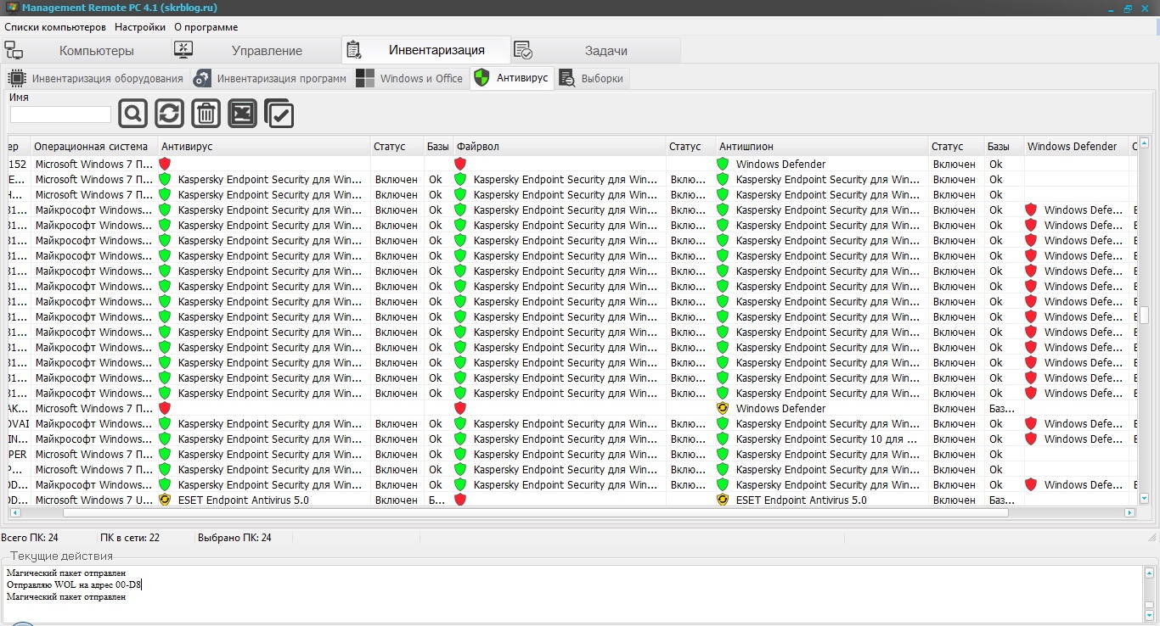The image size is (1160, 626).
Task: Open the Списки компьютеров menu
Action: (x=55, y=27)
